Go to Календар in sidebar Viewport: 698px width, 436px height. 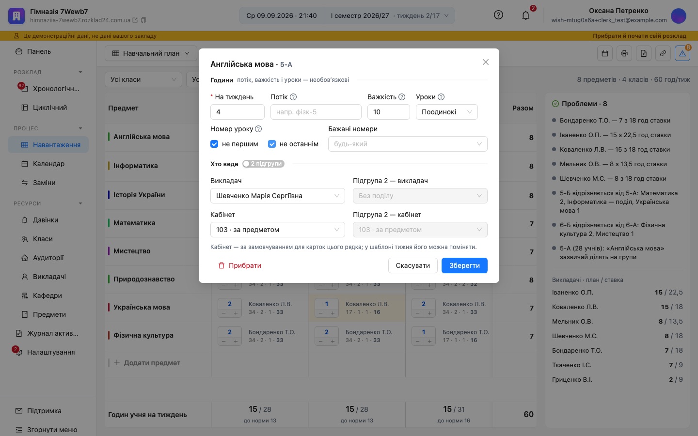[48, 164]
